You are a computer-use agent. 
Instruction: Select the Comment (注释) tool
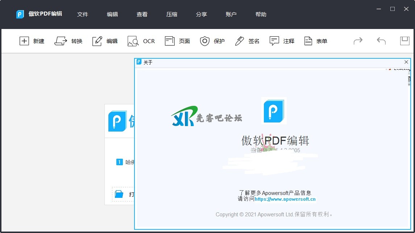[x=274, y=41]
